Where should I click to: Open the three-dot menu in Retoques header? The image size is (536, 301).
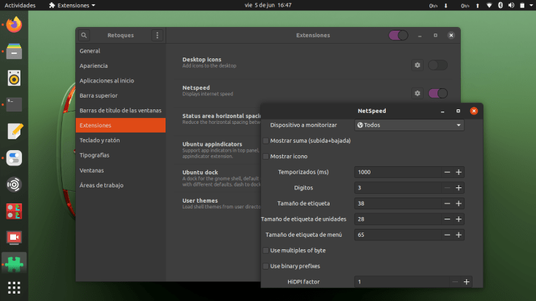coord(157,35)
